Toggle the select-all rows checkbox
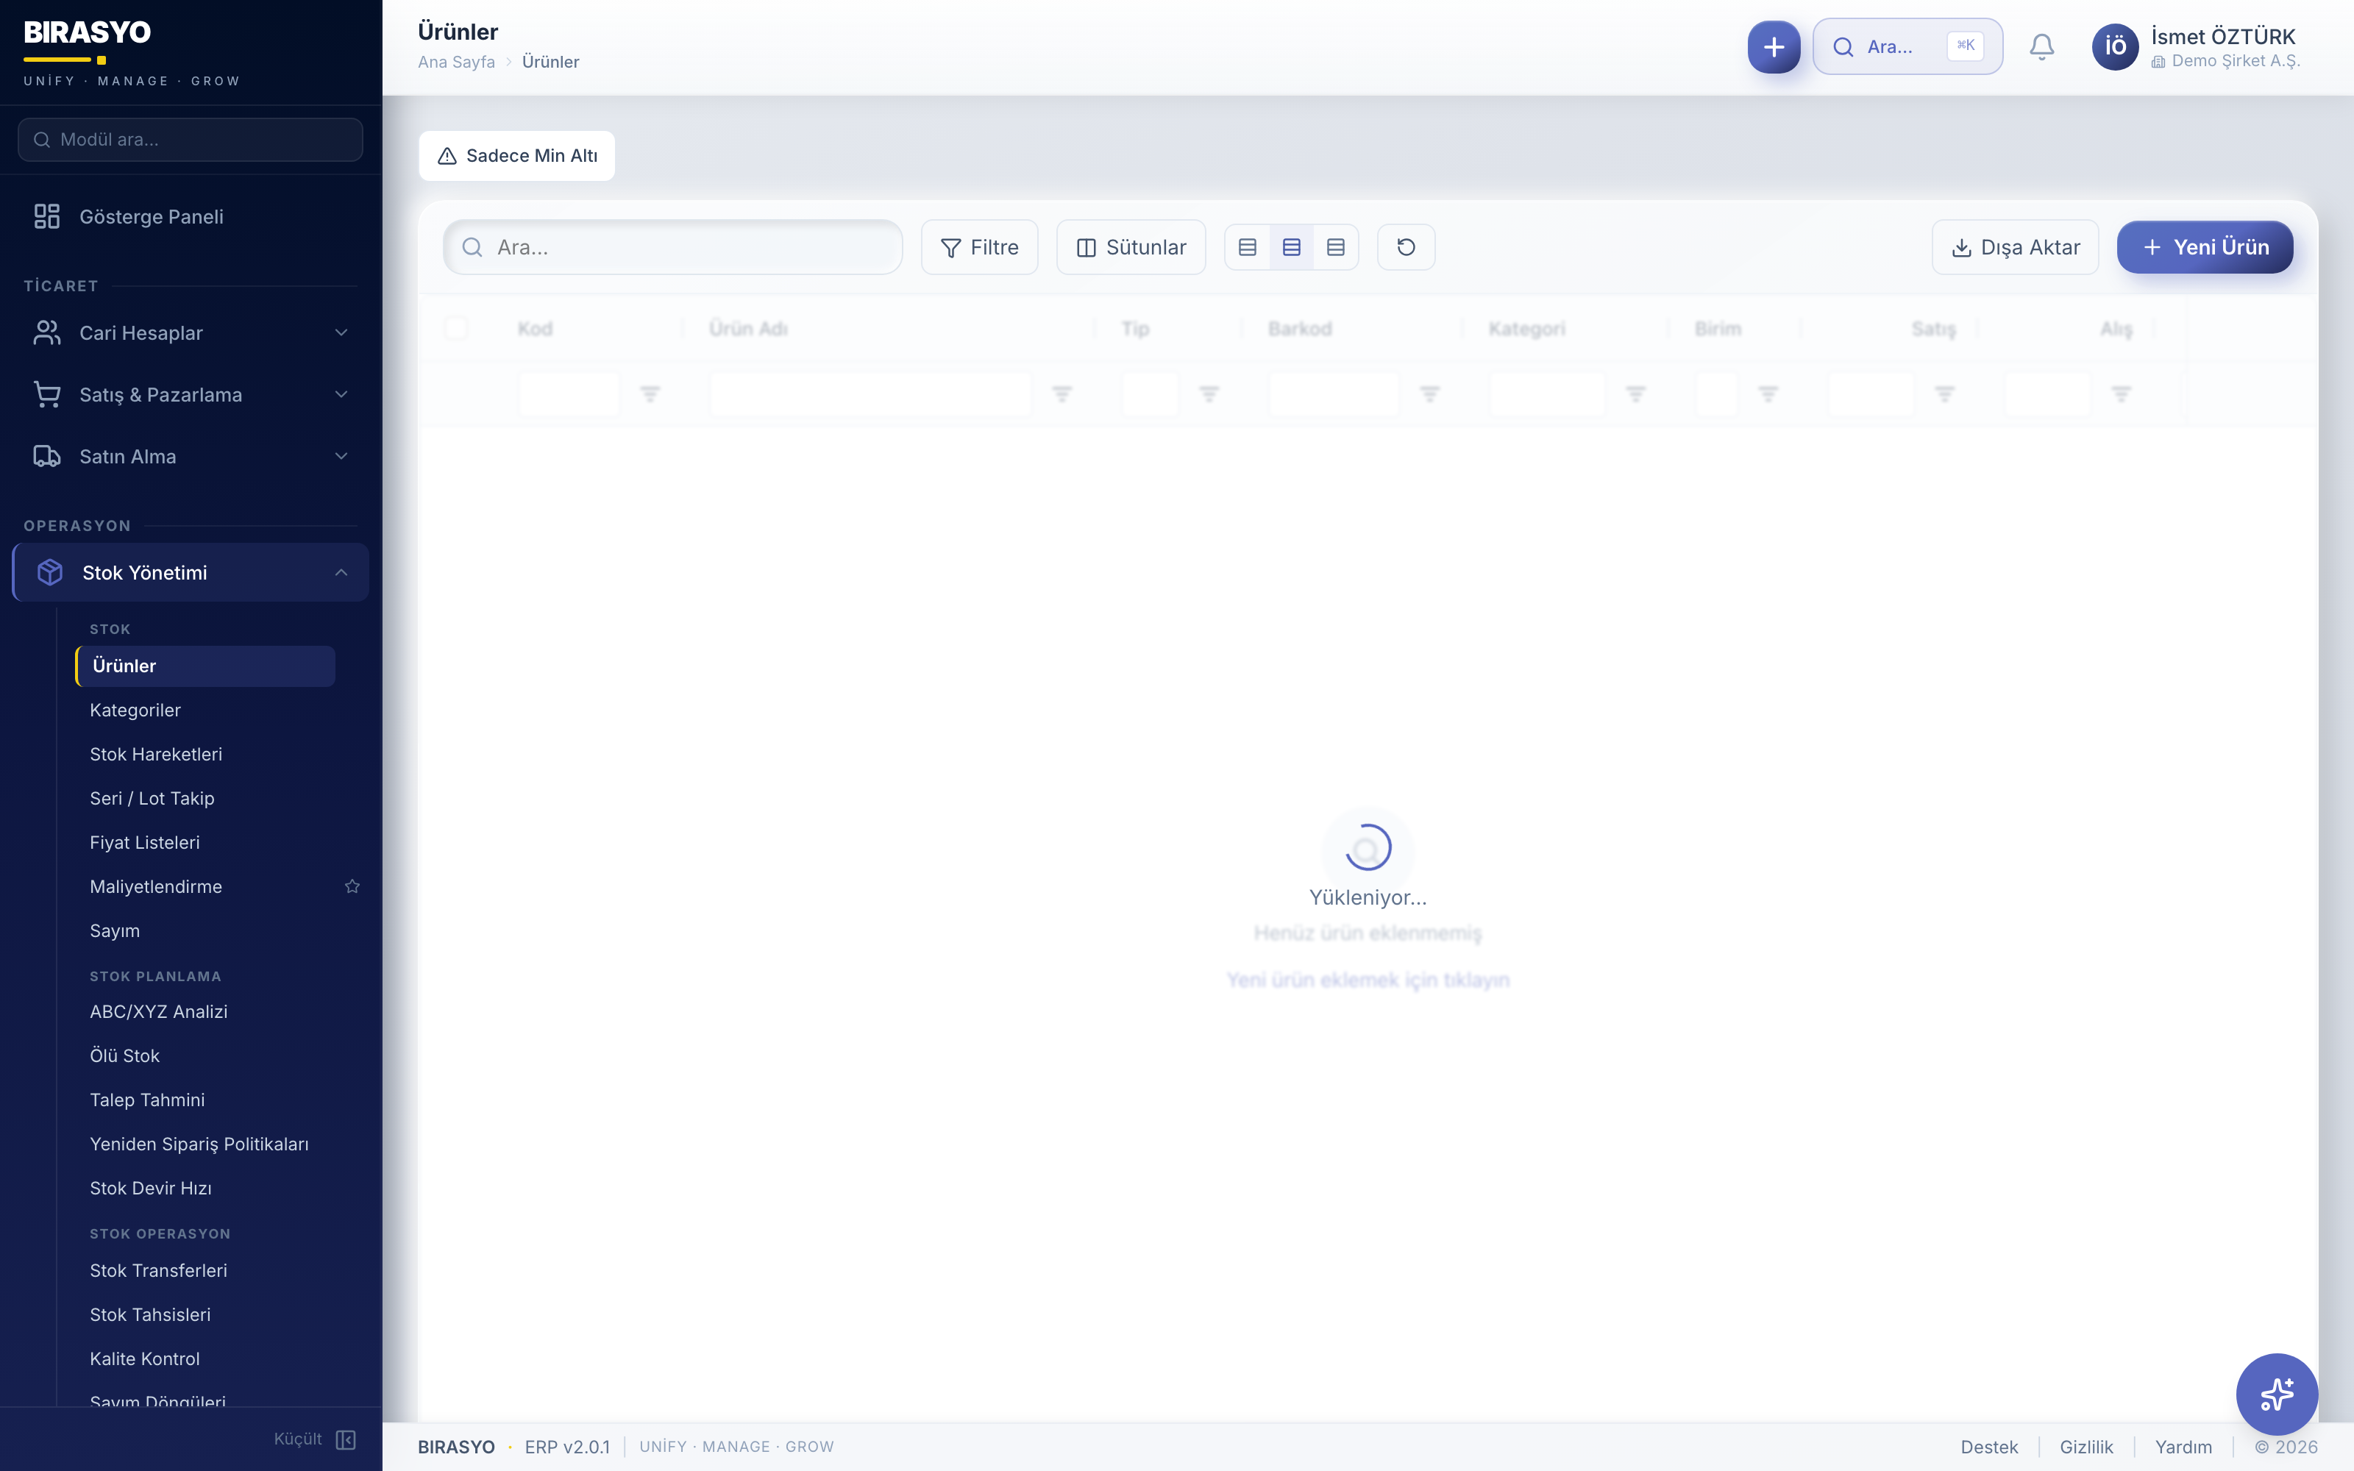 click(x=455, y=329)
